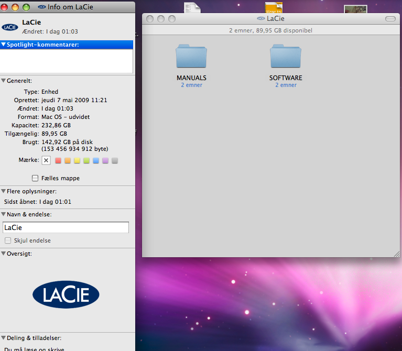Image resolution: width=402 pixels, height=351 pixels.
Task: Select the document icon on the desktop
Action: click(192, 8)
